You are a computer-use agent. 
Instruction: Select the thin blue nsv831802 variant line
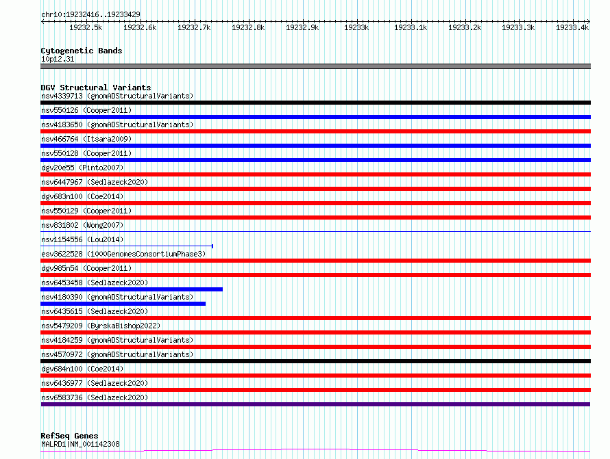click(315, 232)
